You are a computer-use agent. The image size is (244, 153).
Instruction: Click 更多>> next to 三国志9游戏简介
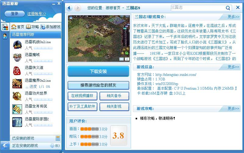233,17
